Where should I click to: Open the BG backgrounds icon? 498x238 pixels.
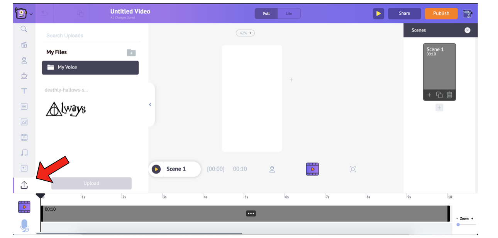pos(24,106)
